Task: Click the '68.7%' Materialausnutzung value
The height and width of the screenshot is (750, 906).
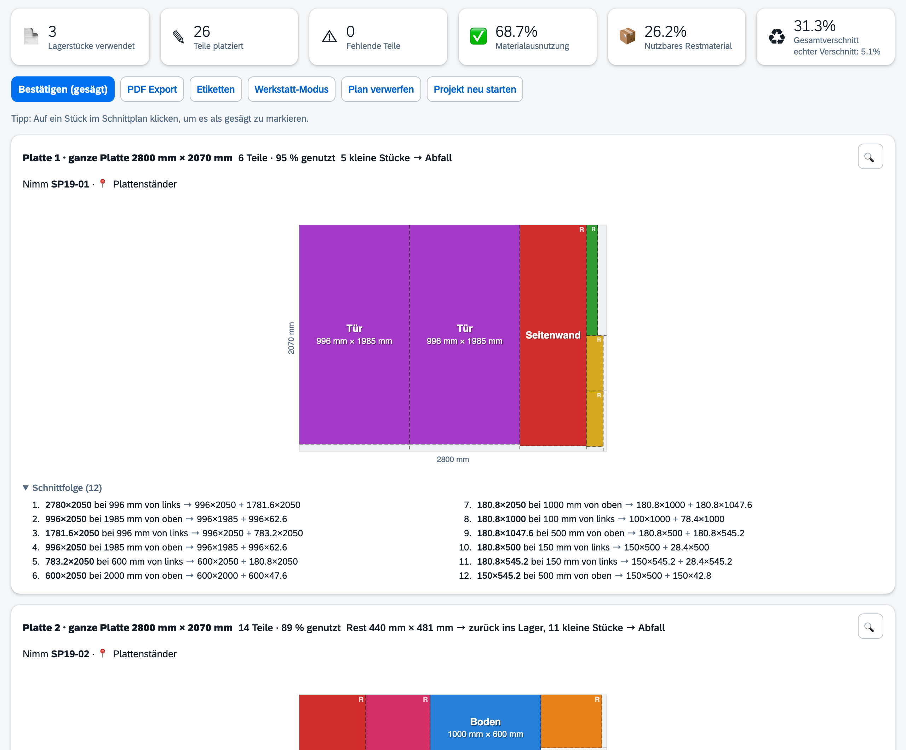Action: [516, 31]
